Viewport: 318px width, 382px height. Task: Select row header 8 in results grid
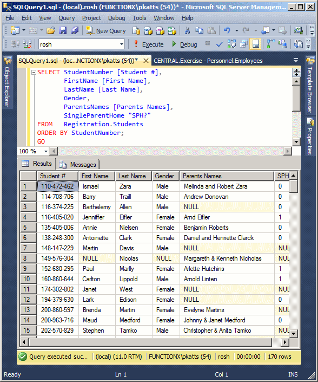point(28,258)
